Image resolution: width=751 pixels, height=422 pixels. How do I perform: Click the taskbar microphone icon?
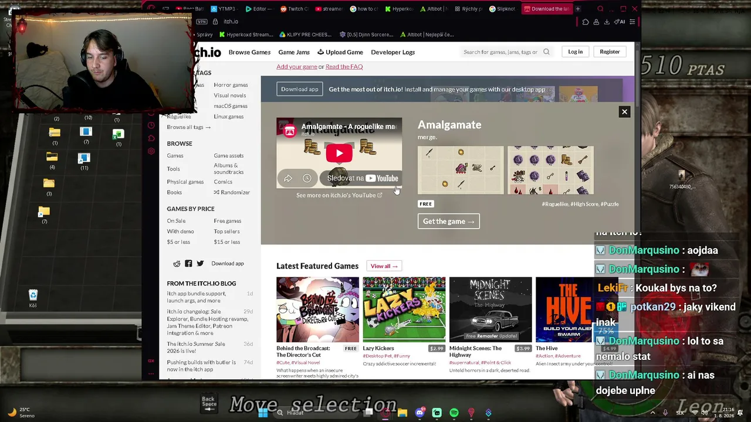665,413
